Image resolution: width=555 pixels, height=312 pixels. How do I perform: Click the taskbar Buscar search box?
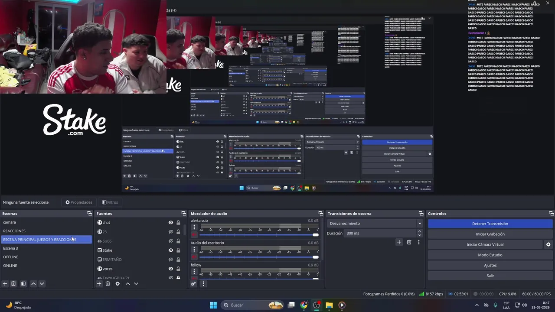point(253,305)
